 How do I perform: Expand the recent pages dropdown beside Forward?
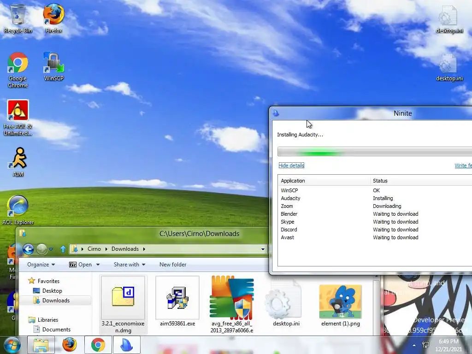(51, 249)
